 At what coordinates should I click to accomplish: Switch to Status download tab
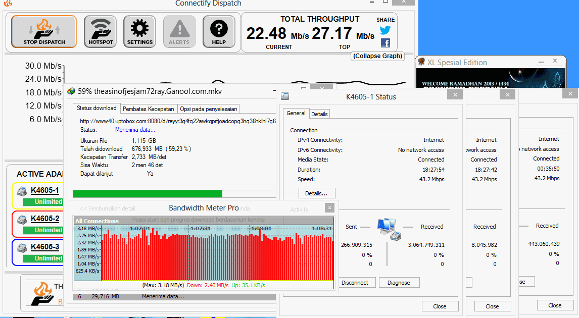click(96, 108)
